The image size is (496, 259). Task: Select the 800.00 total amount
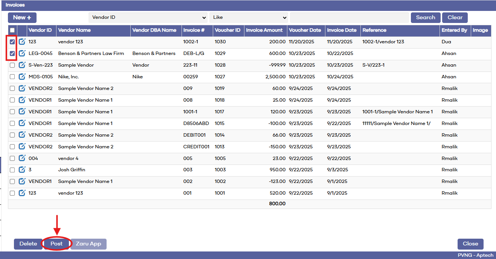[277, 204]
